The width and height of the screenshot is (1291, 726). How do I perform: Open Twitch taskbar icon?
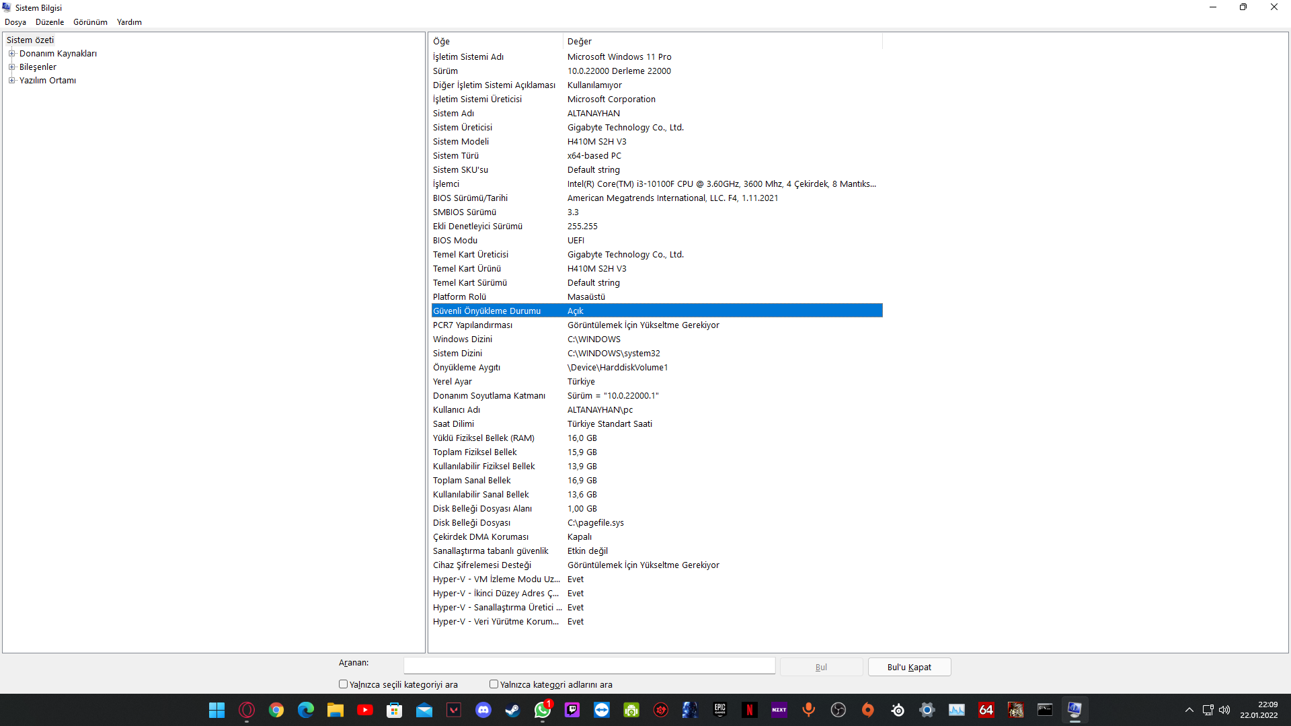tap(572, 710)
